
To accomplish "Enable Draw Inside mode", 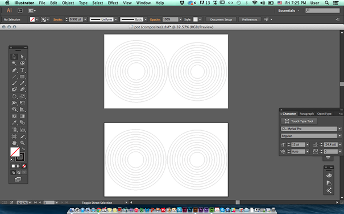I will 24,173.
